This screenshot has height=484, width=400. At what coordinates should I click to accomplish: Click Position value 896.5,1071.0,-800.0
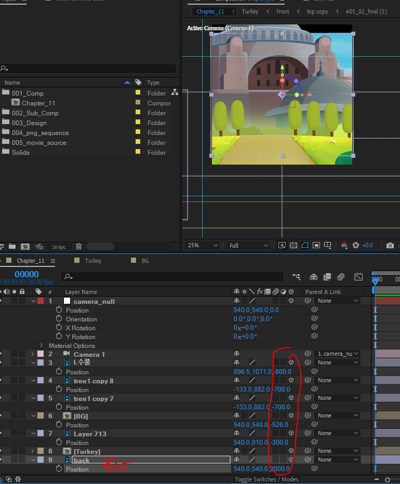(262, 372)
